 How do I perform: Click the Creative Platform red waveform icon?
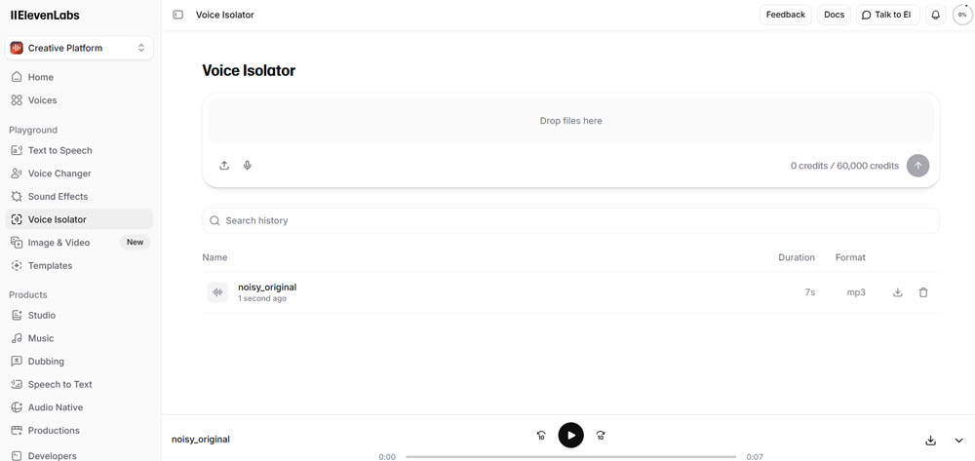(17, 48)
